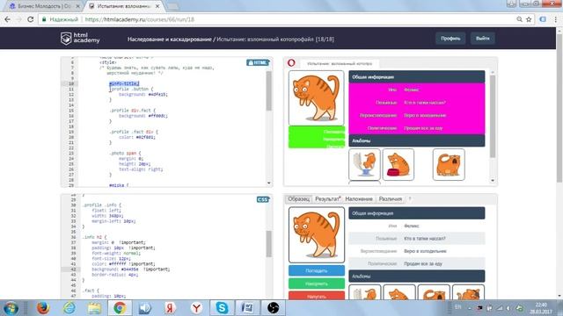The height and width of the screenshot is (316, 563).
Task: Click the Профиль button
Action: click(x=450, y=39)
